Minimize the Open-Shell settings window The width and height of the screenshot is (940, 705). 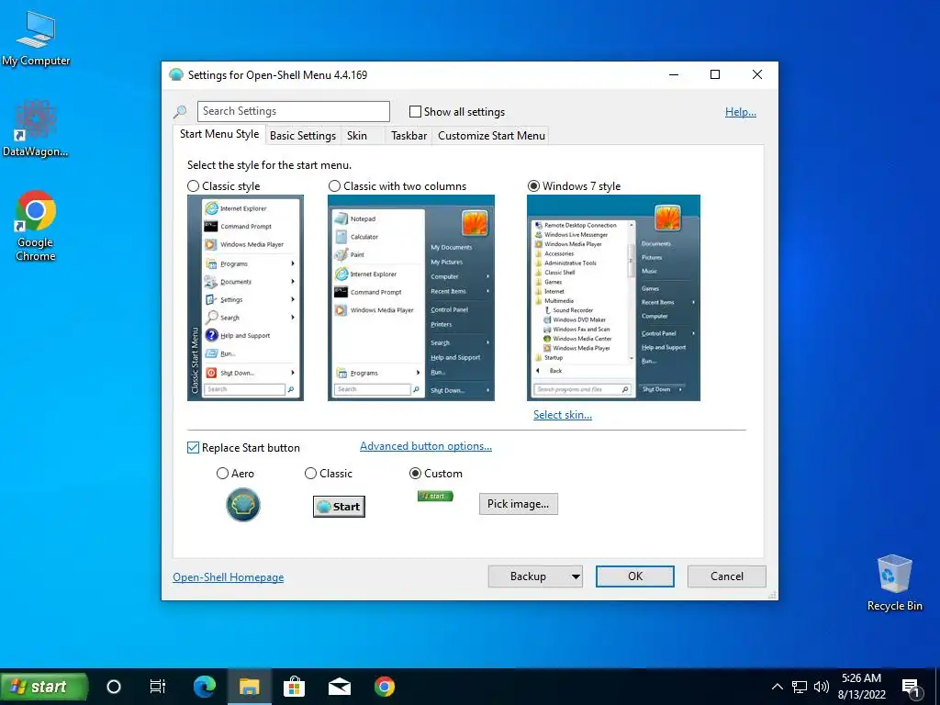tap(674, 74)
